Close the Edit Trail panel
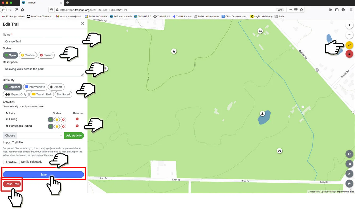Viewport: 355px width, 211px height. coord(83,24)
